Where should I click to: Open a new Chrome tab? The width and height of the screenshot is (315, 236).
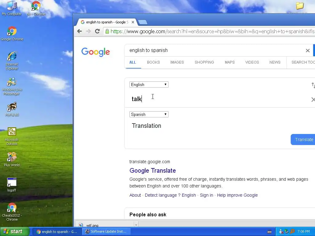point(143,22)
